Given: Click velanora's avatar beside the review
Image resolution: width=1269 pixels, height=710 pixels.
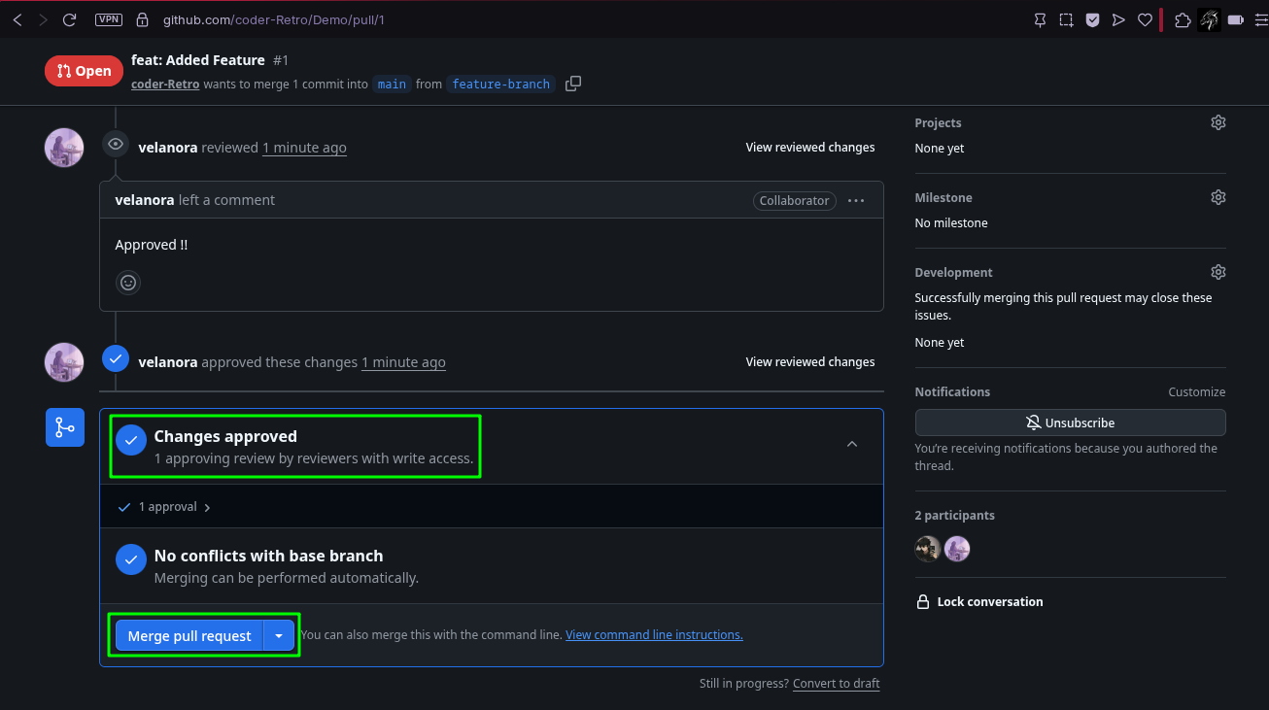Looking at the screenshot, I should click(64, 148).
